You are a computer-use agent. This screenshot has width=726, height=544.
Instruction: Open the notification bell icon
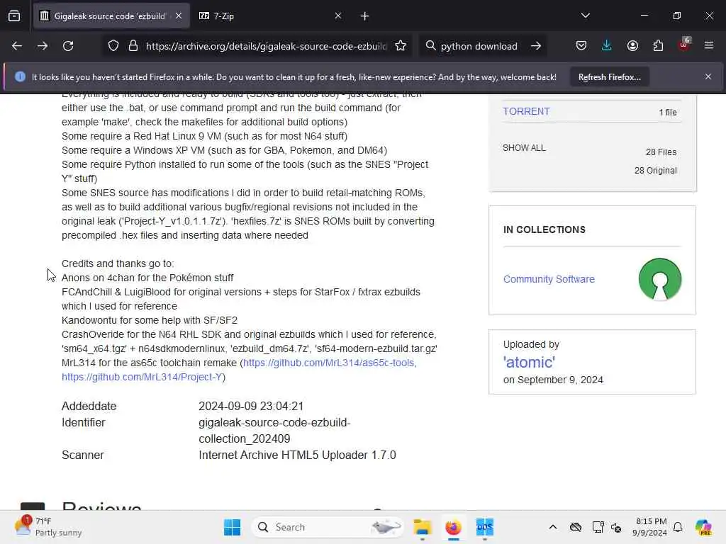tap(678, 527)
